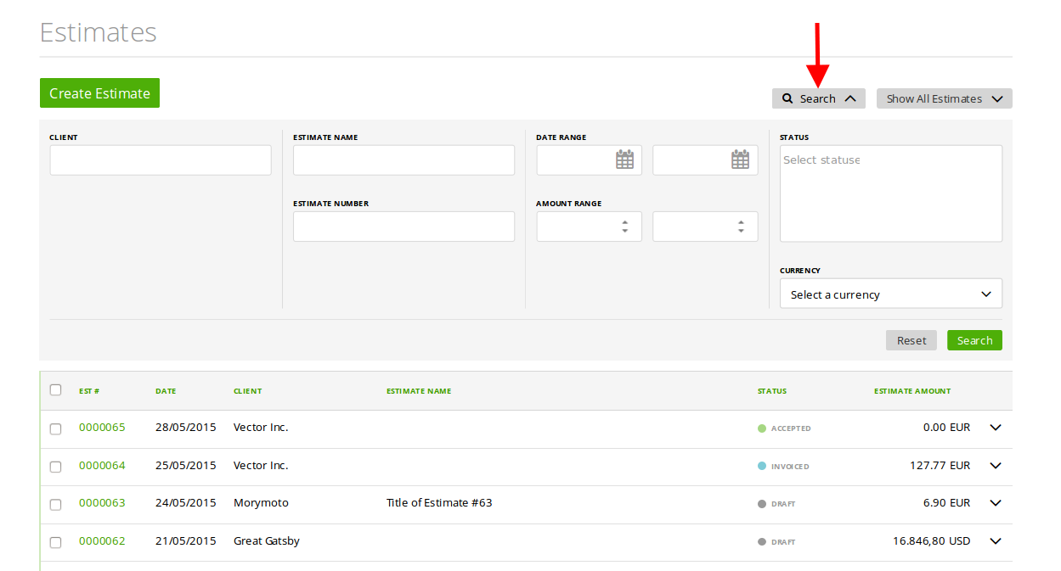This screenshot has width=1061, height=571.
Task: Open calendar for date range end
Action: (740, 160)
